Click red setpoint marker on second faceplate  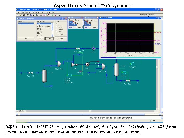point(87,22)
